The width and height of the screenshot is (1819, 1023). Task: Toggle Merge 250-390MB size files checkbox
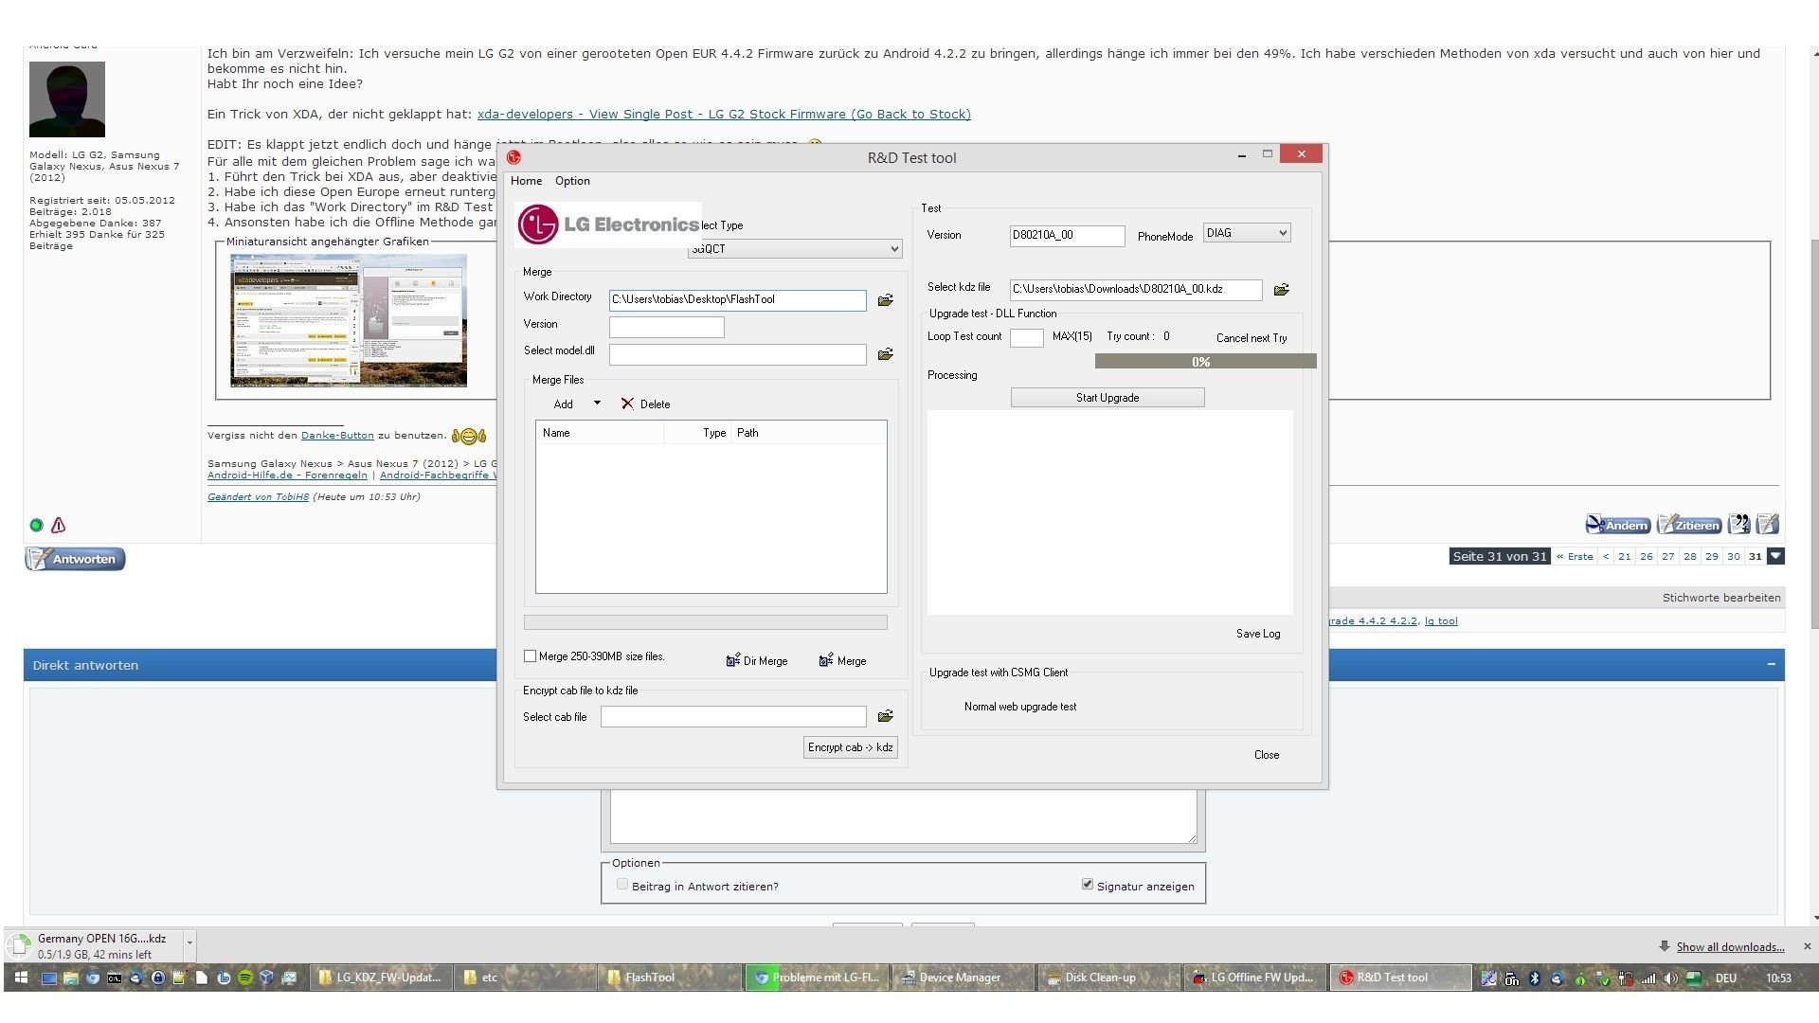pos(530,655)
